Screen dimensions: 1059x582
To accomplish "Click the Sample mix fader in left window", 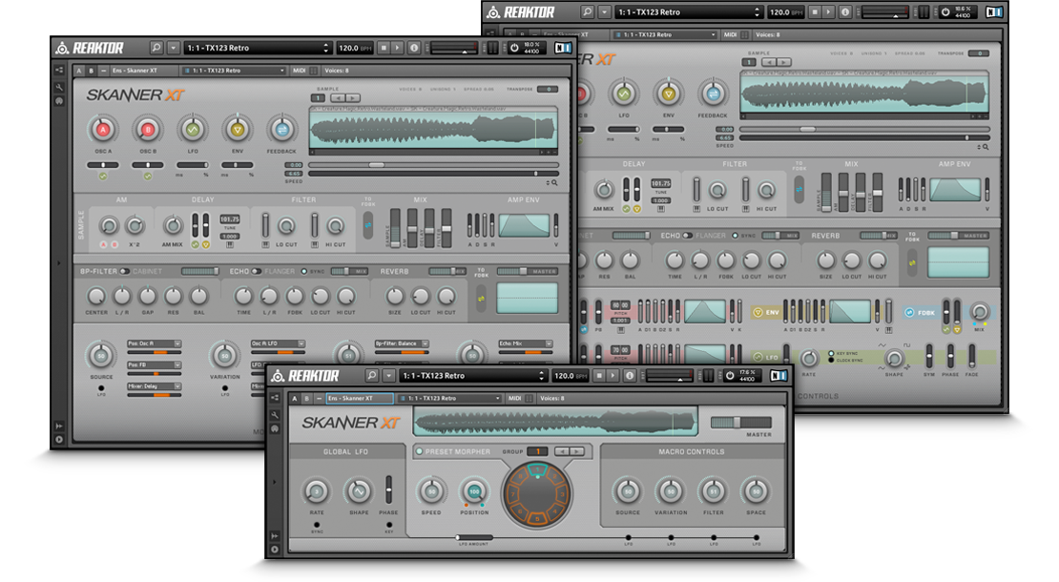I will 394,227.
